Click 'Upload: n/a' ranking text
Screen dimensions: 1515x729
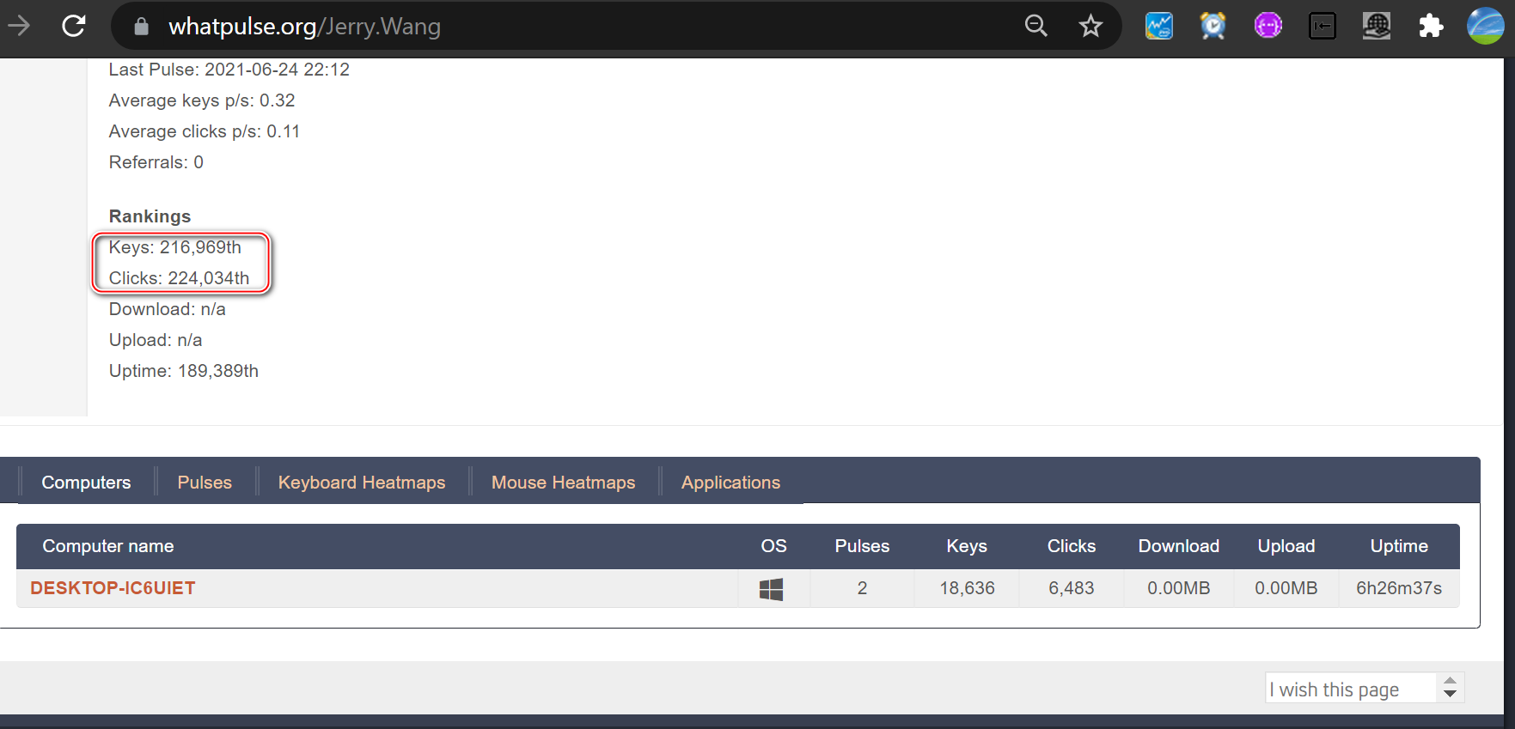[156, 340]
